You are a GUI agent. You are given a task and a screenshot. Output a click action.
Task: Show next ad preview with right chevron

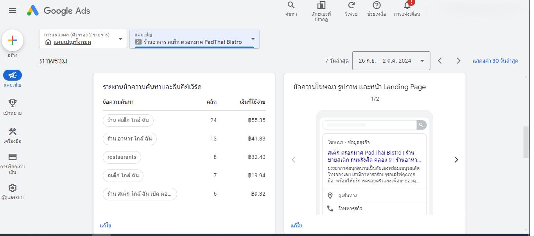(x=456, y=160)
